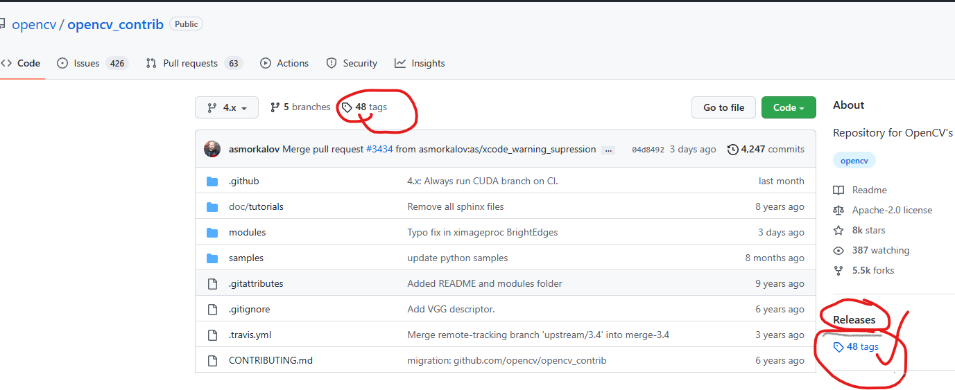This screenshot has height=390, width=955.
Task: Click the Go to file button
Action: pyautogui.click(x=723, y=107)
